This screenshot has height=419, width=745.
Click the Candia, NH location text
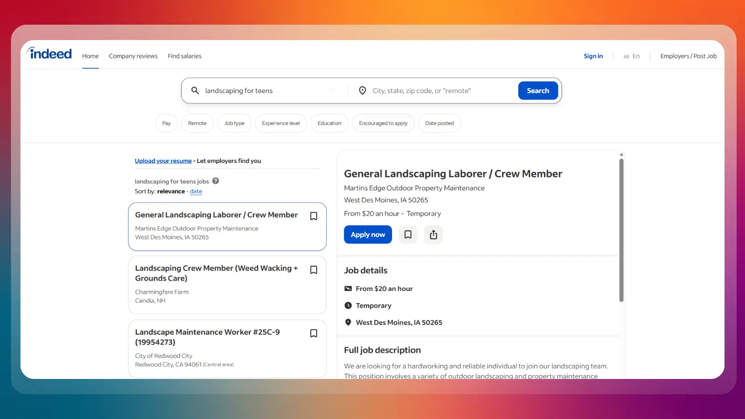pyautogui.click(x=150, y=301)
